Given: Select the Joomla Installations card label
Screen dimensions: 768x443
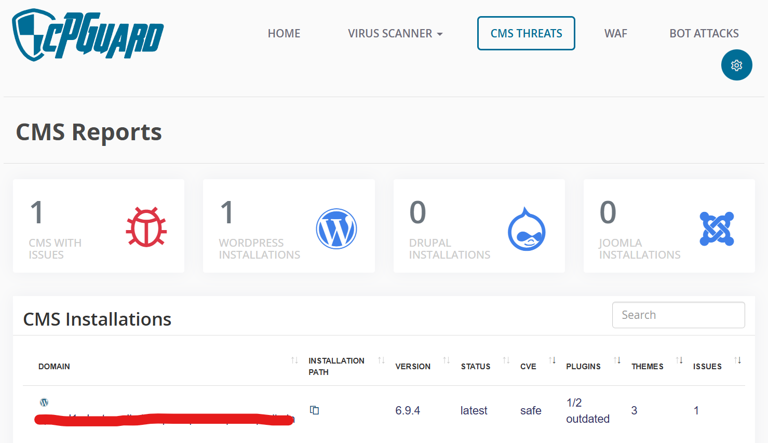Looking at the screenshot, I should point(640,249).
